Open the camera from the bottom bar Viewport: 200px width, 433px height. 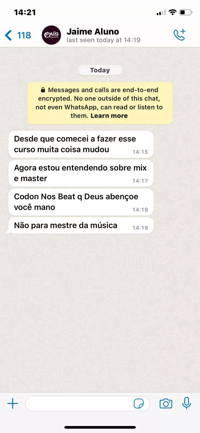(x=166, y=404)
